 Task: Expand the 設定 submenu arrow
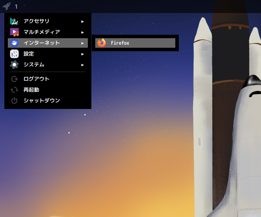[x=82, y=54]
